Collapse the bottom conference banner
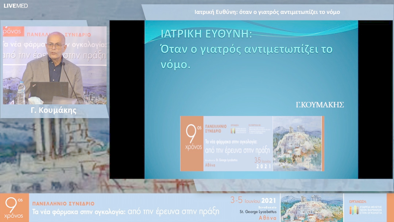 coord(197,208)
